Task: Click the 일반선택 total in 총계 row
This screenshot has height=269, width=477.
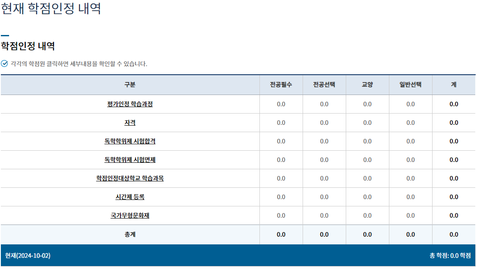Action: tap(411, 234)
